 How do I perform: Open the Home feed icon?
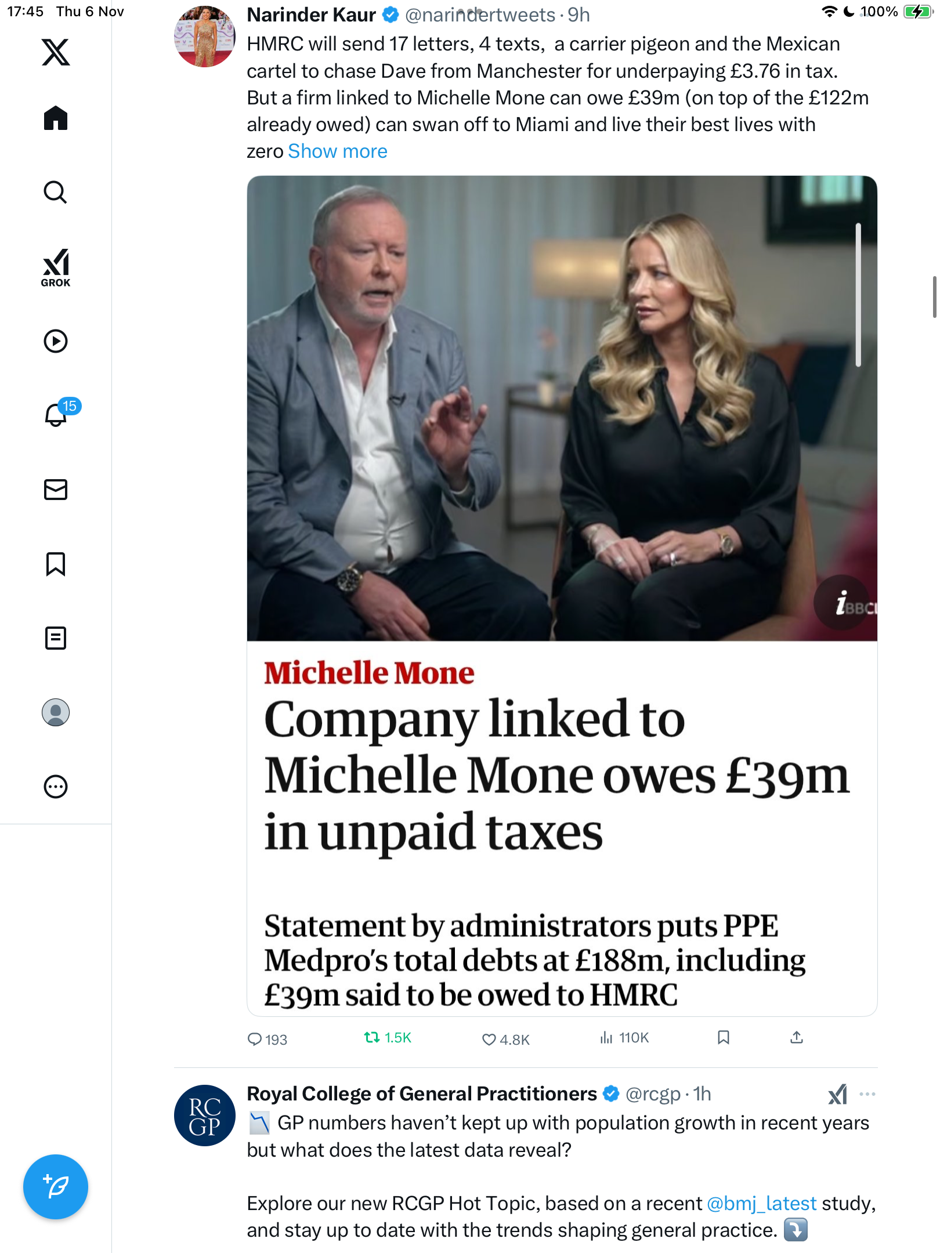point(56,118)
